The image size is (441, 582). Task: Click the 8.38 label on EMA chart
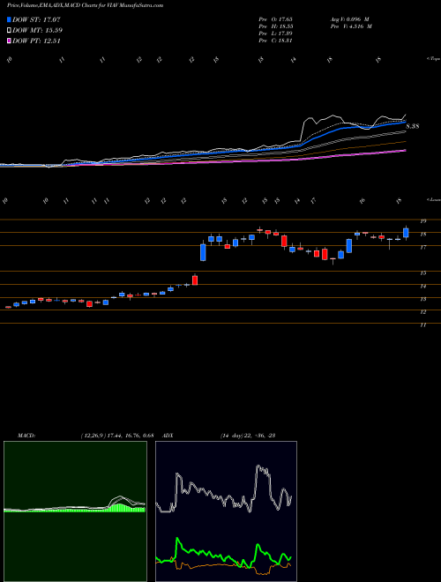pos(413,126)
